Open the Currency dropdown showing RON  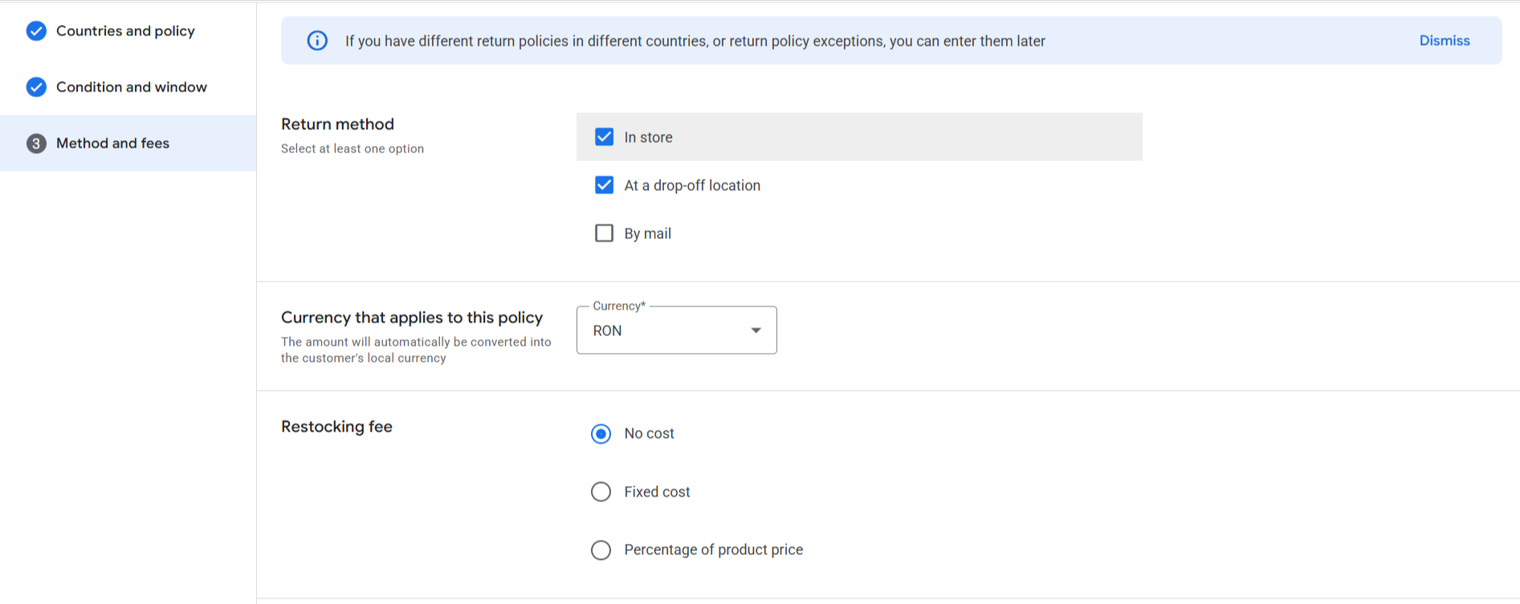(676, 330)
